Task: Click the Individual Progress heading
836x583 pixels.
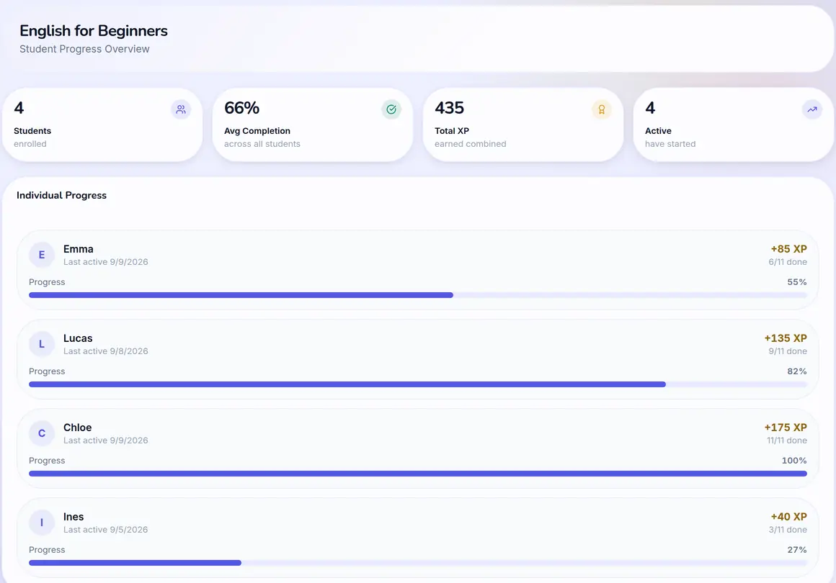Action: tap(61, 195)
